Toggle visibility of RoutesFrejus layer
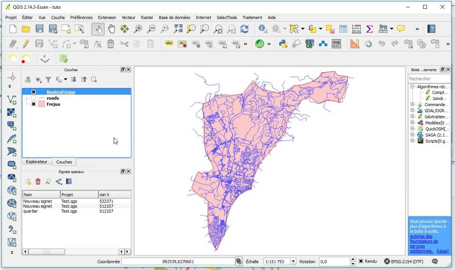This screenshot has height=270, width=455. coord(34,92)
